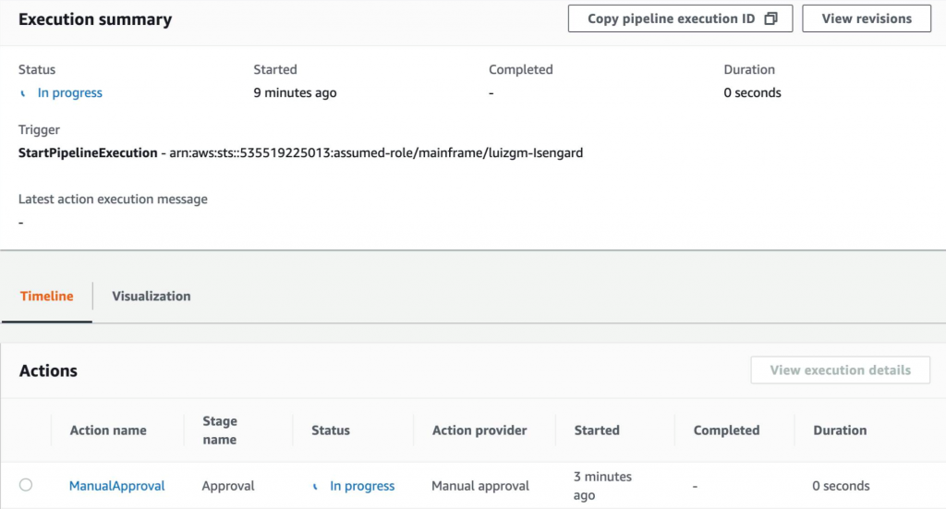Click the copy icon beside pipeline execution ID
The height and width of the screenshot is (509, 946).
(770, 18)
